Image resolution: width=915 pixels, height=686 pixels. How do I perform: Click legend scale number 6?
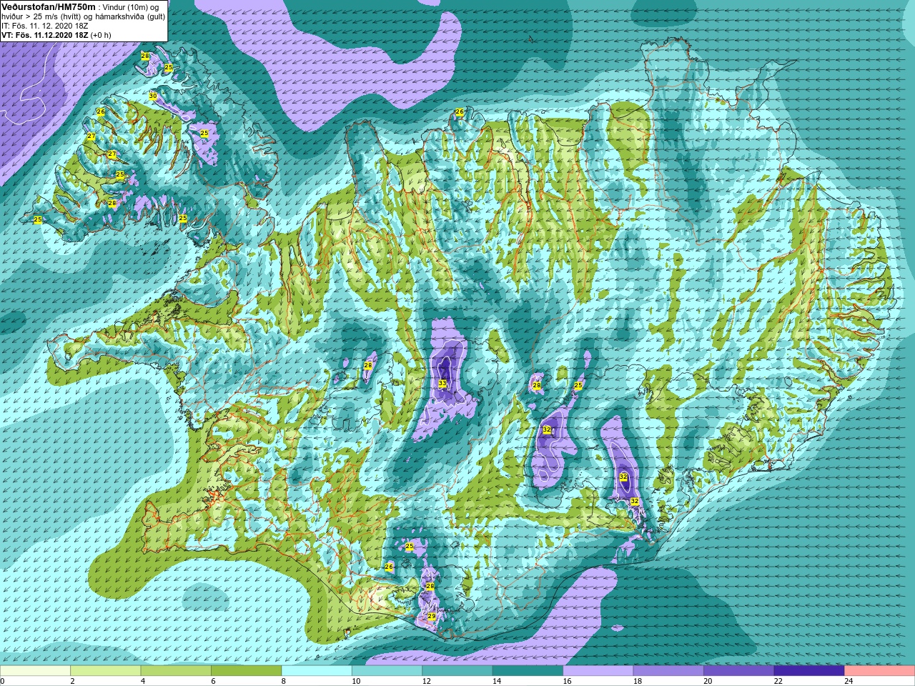click(x=212, y=681)
